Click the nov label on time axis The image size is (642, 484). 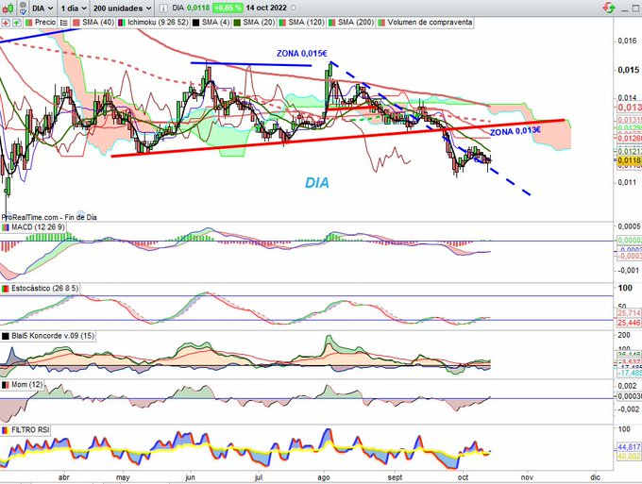click(528, 477)
